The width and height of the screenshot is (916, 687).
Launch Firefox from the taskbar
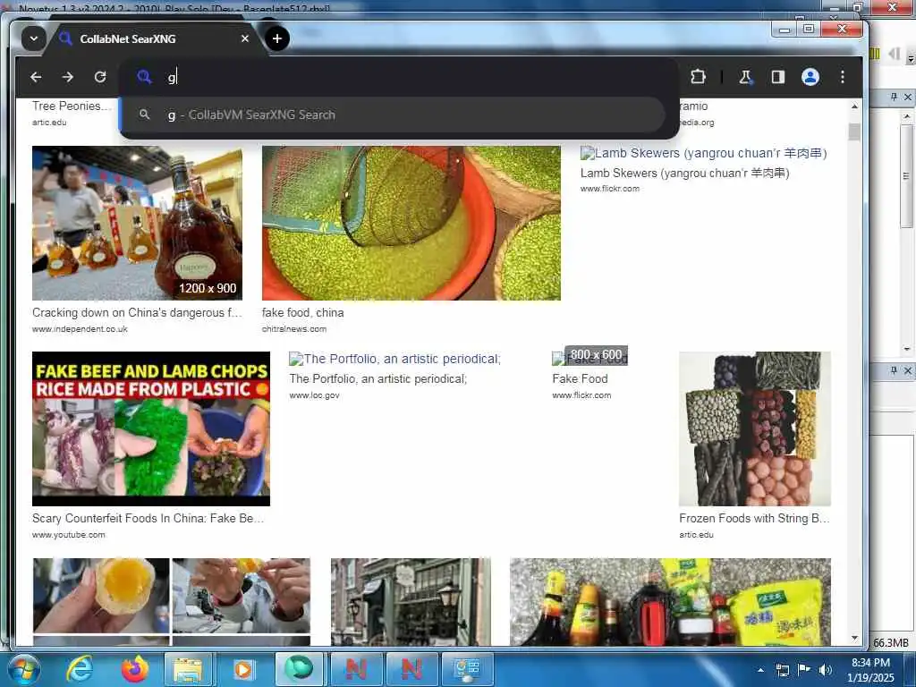pyautogui.click(x=135, y=669)
